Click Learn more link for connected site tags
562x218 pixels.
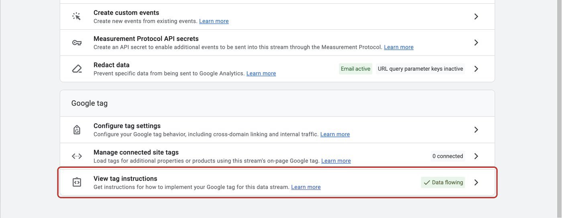tap(336, 161)
